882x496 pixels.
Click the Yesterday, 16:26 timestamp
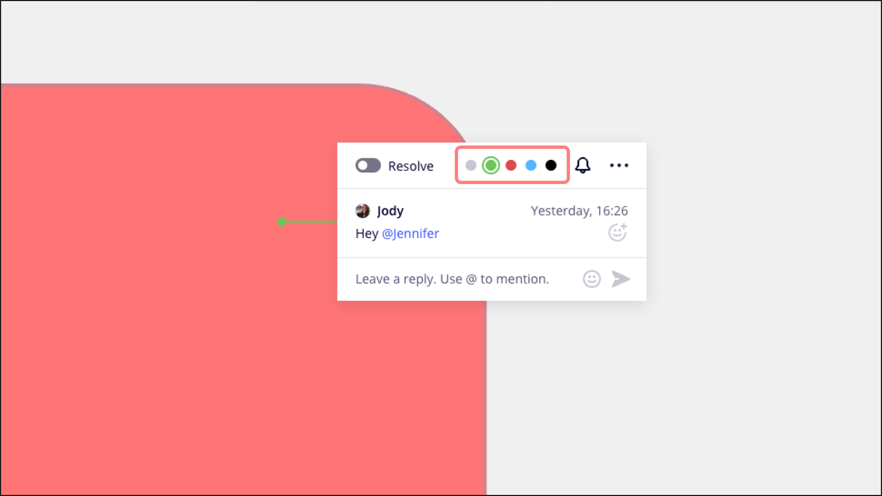pos(579,211)
